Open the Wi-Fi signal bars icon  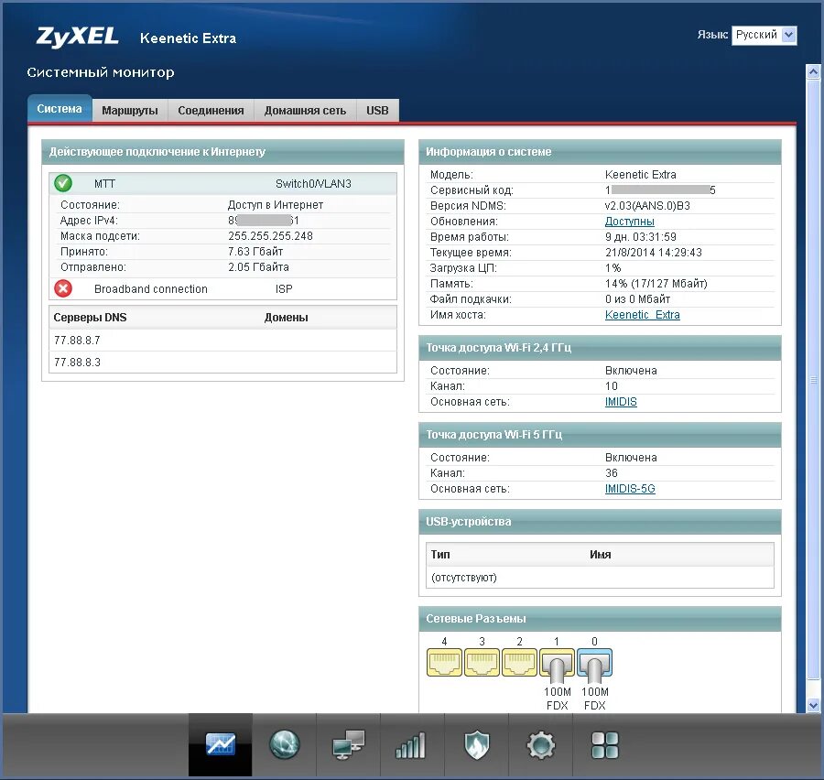tap(410, 745)
